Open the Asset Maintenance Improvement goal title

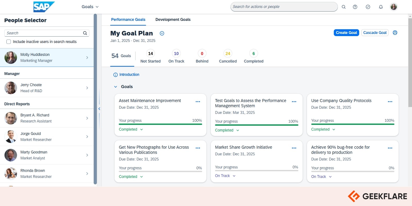pos(150,101)
